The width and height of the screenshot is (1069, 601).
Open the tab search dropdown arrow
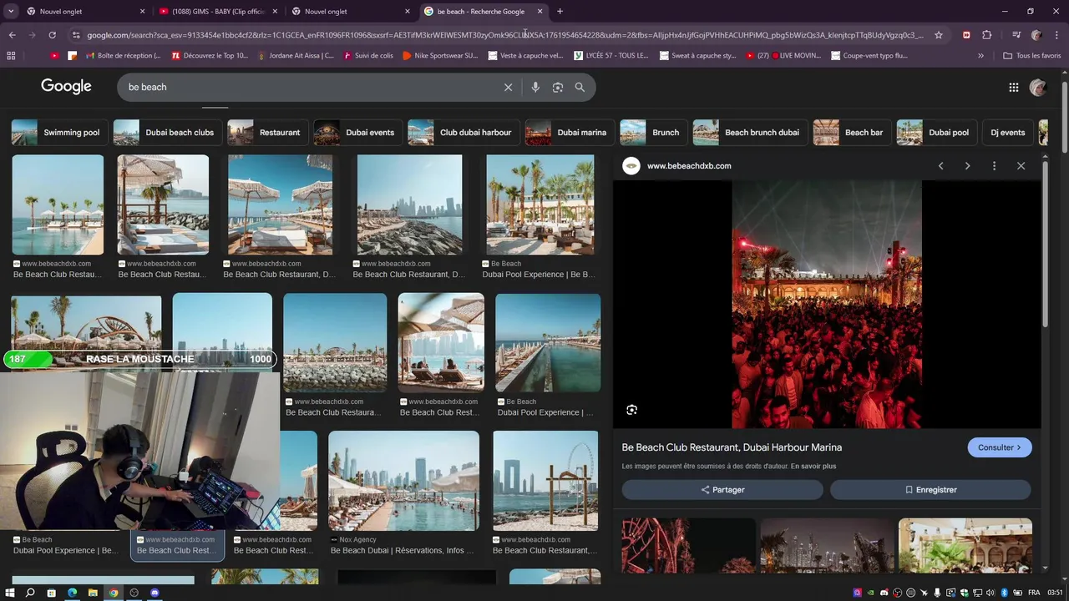11,12
